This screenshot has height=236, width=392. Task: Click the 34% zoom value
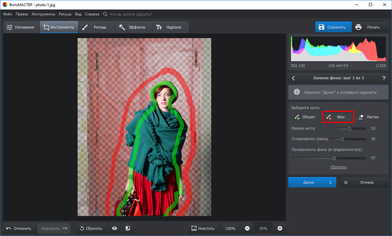[263, 228]
